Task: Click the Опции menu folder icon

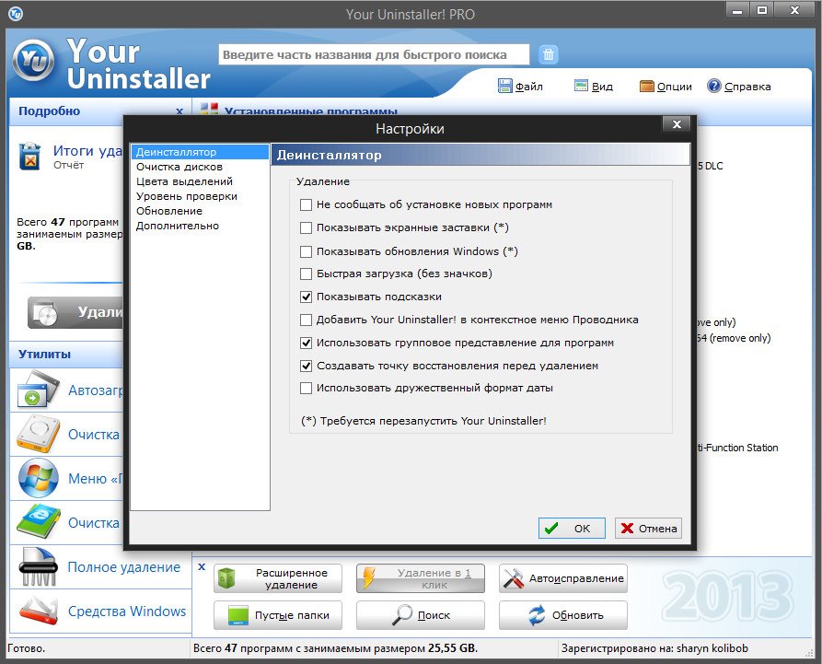Action: coord(647,86)
